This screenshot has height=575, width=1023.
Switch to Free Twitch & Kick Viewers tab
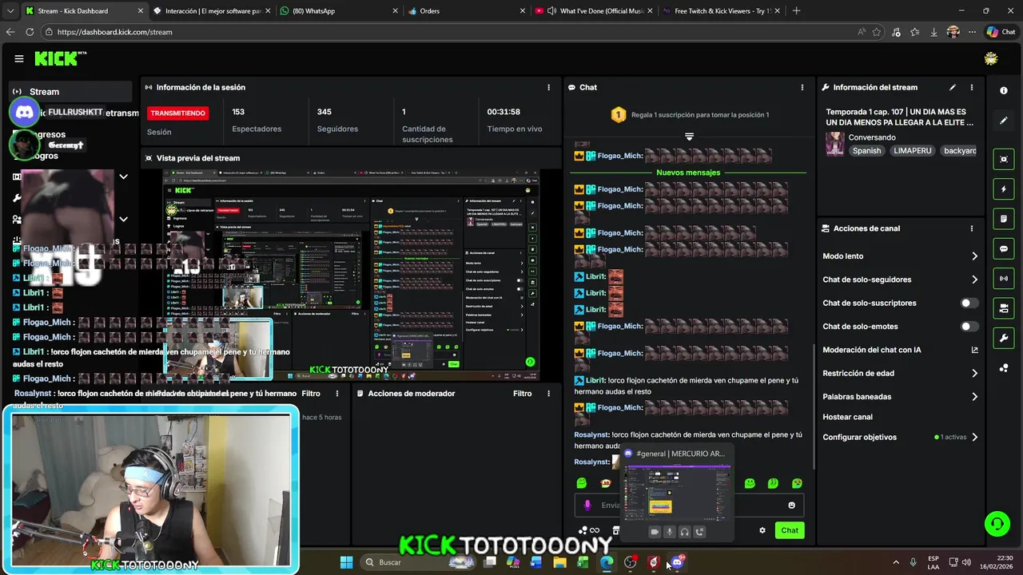[722, 11]
